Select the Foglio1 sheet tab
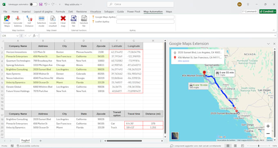 25,140
